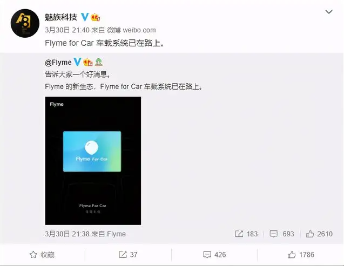This screenshot has height=266, width=344.
Task: Open the 426 comments section
Action: click(x=214, y=255)
